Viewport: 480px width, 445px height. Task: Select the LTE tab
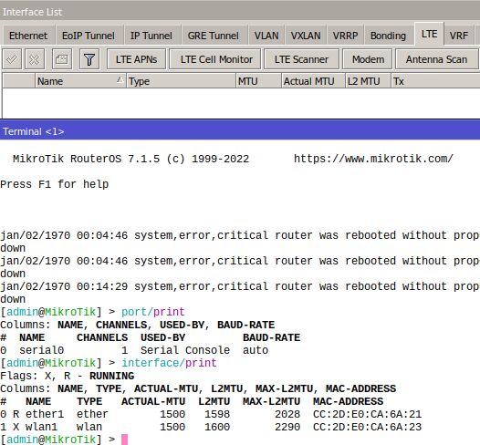[x=429, y=34]
